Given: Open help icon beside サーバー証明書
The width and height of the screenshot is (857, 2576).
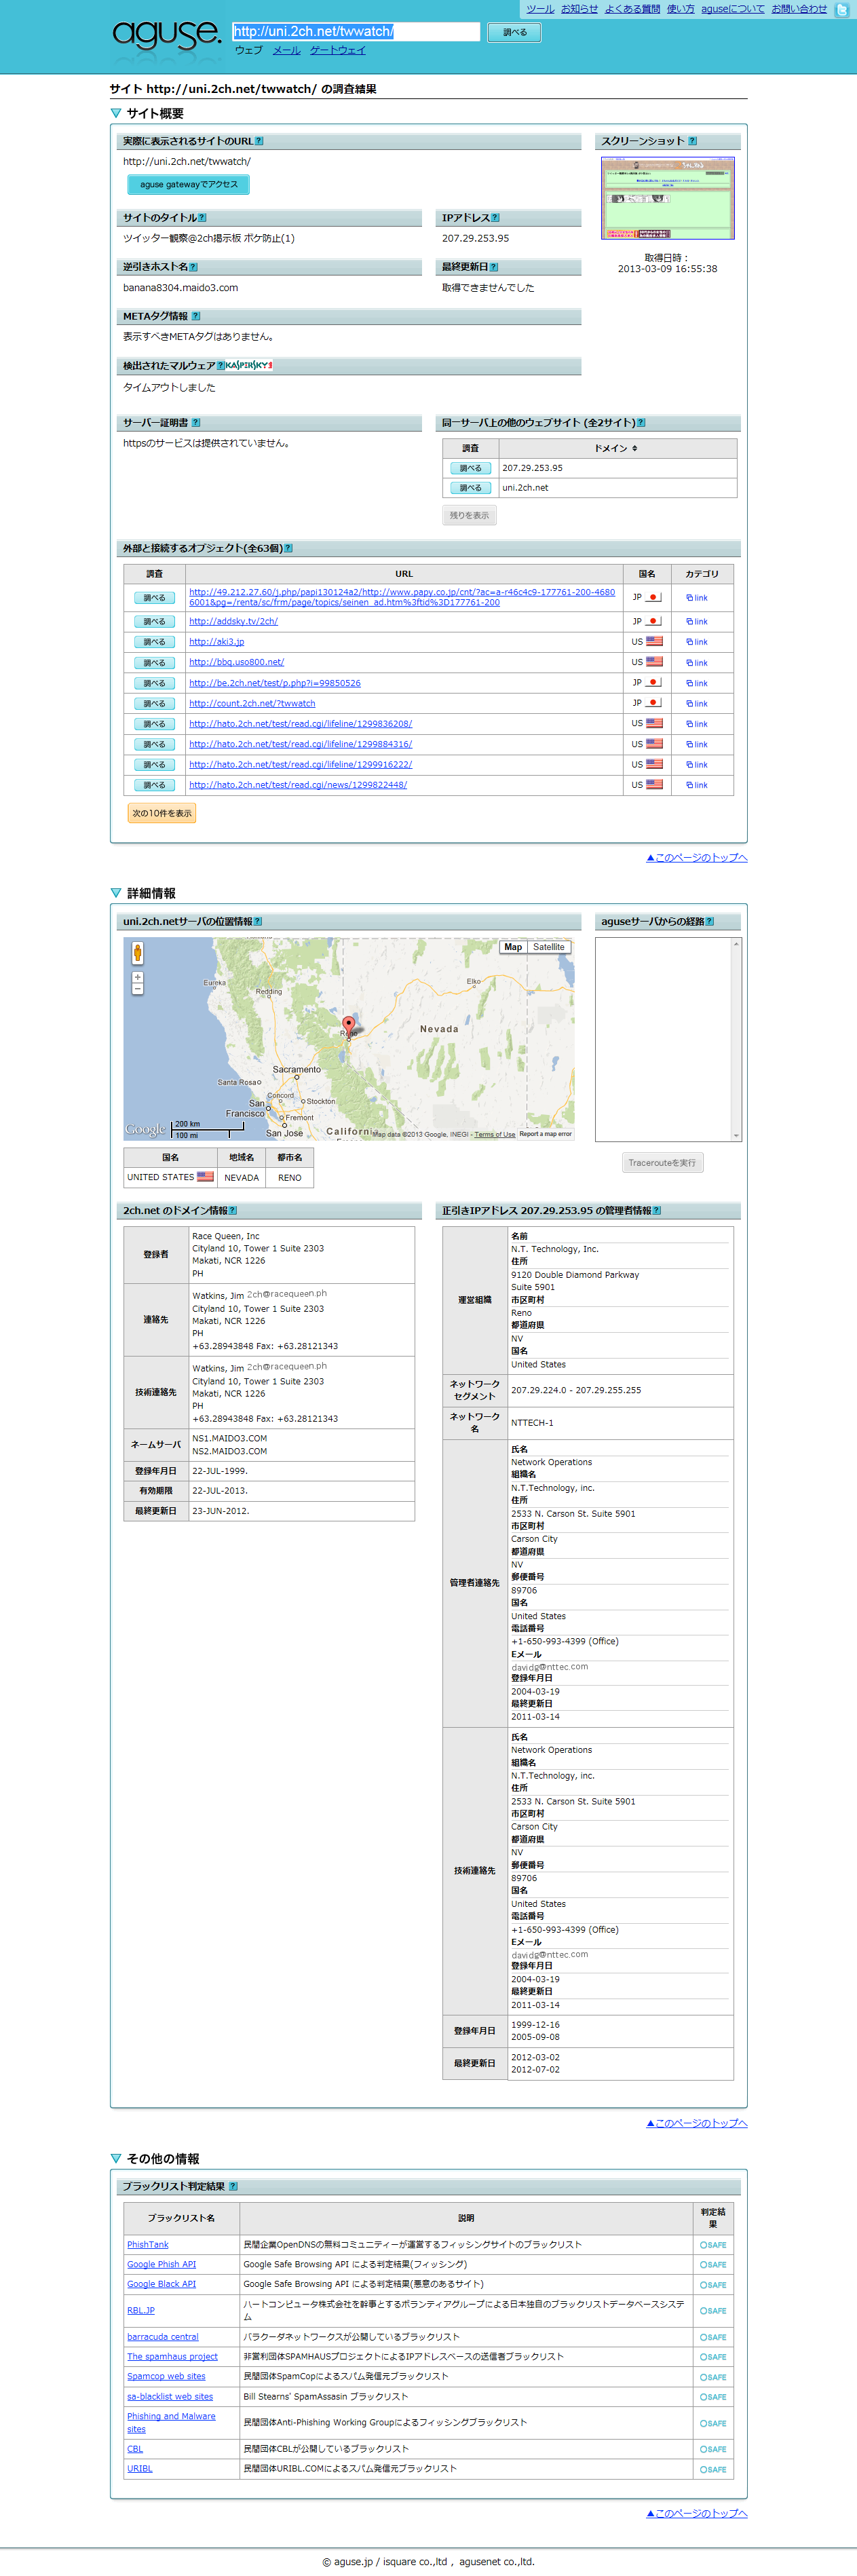Looking at the screenshot, I should tap(196, 423).
